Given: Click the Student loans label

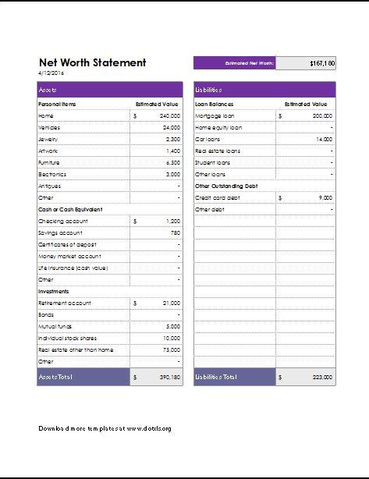Looking at the screenshot, I should click(x=212, y=163).
